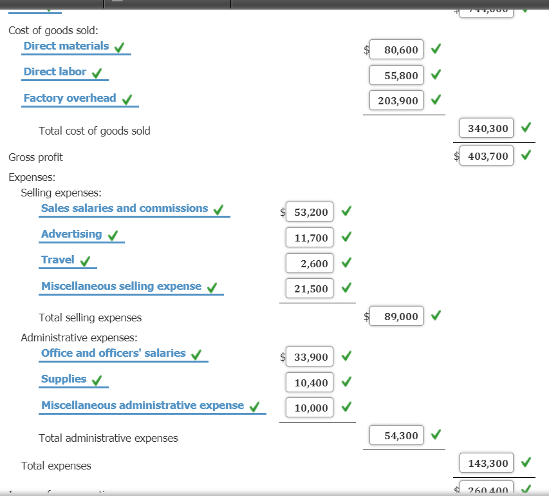Open the Advertising dropdown answer

click(82, 234)
